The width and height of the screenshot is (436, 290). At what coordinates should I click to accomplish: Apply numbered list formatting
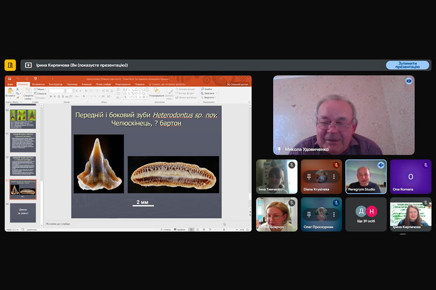tap(97, 91)
